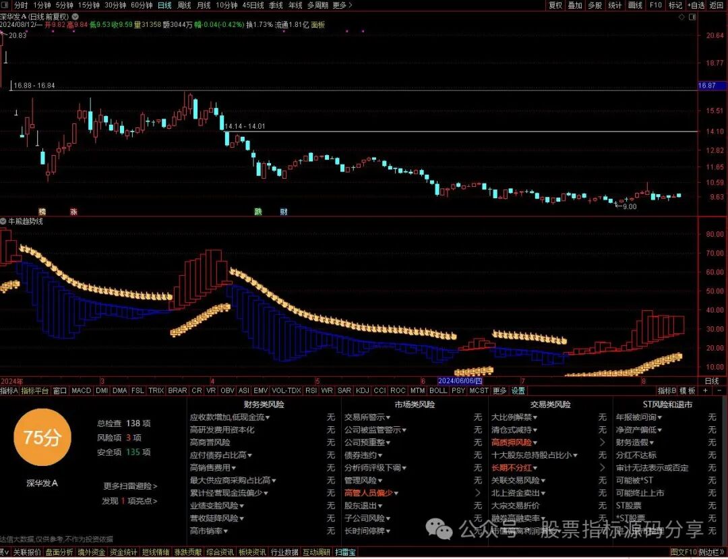The width and height of the screenshot is (728, 559).
Task: Select 多周期 view
Action: pyautogui.click(x=317, y=5)
